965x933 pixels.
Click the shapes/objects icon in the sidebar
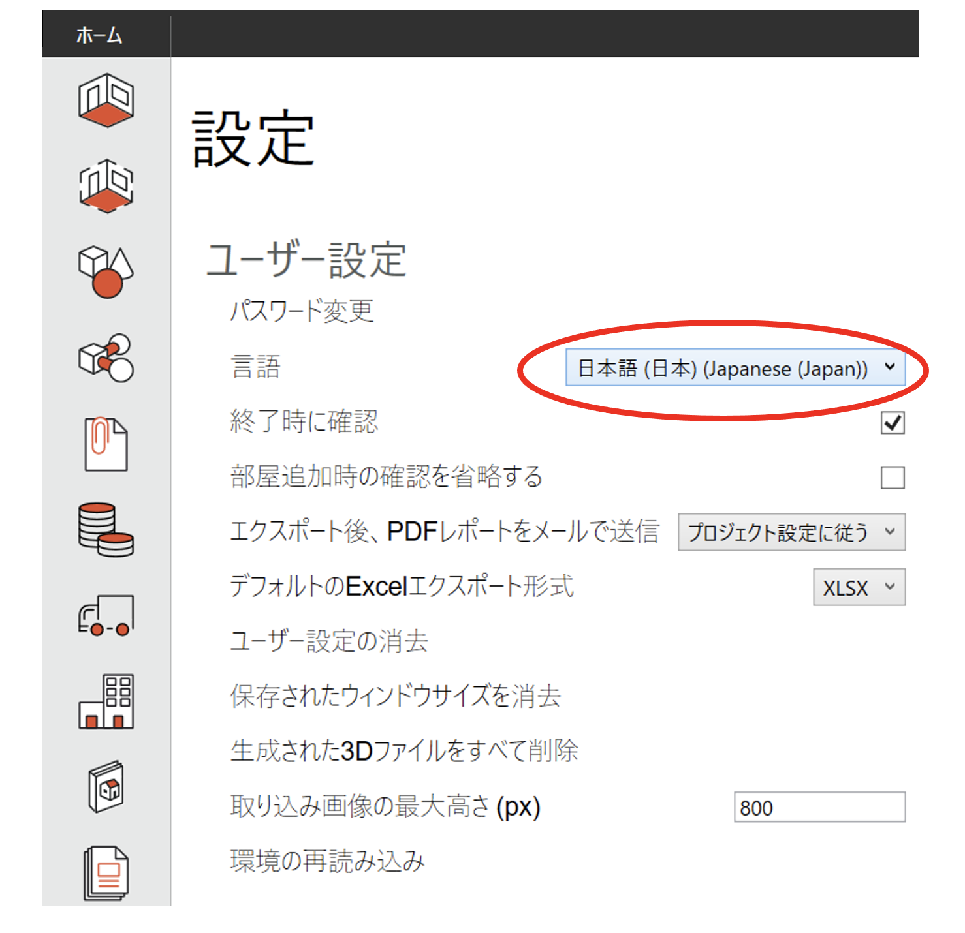pos(106,273)
